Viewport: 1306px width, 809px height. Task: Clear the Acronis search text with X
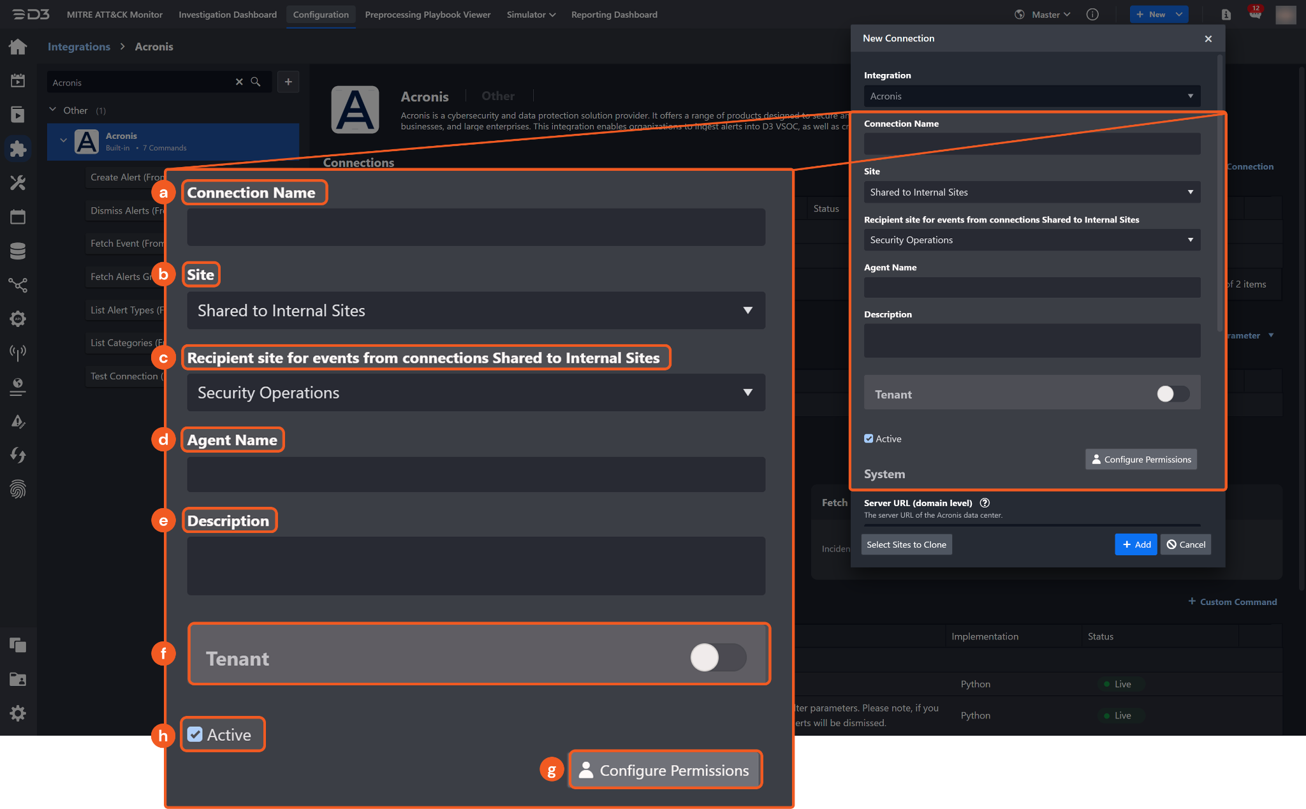coord(239,82)
